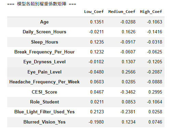Click Eye_Dryness_Level value -0.1205
This screenshot has width=170, height=130.
tap(155, 62)
